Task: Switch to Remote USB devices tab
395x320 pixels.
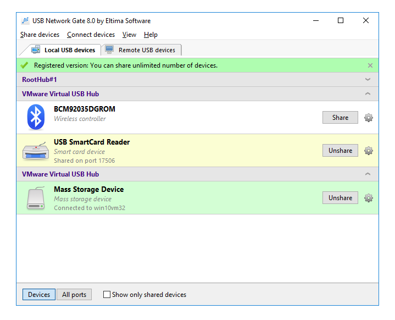Action: coord(141,50)
